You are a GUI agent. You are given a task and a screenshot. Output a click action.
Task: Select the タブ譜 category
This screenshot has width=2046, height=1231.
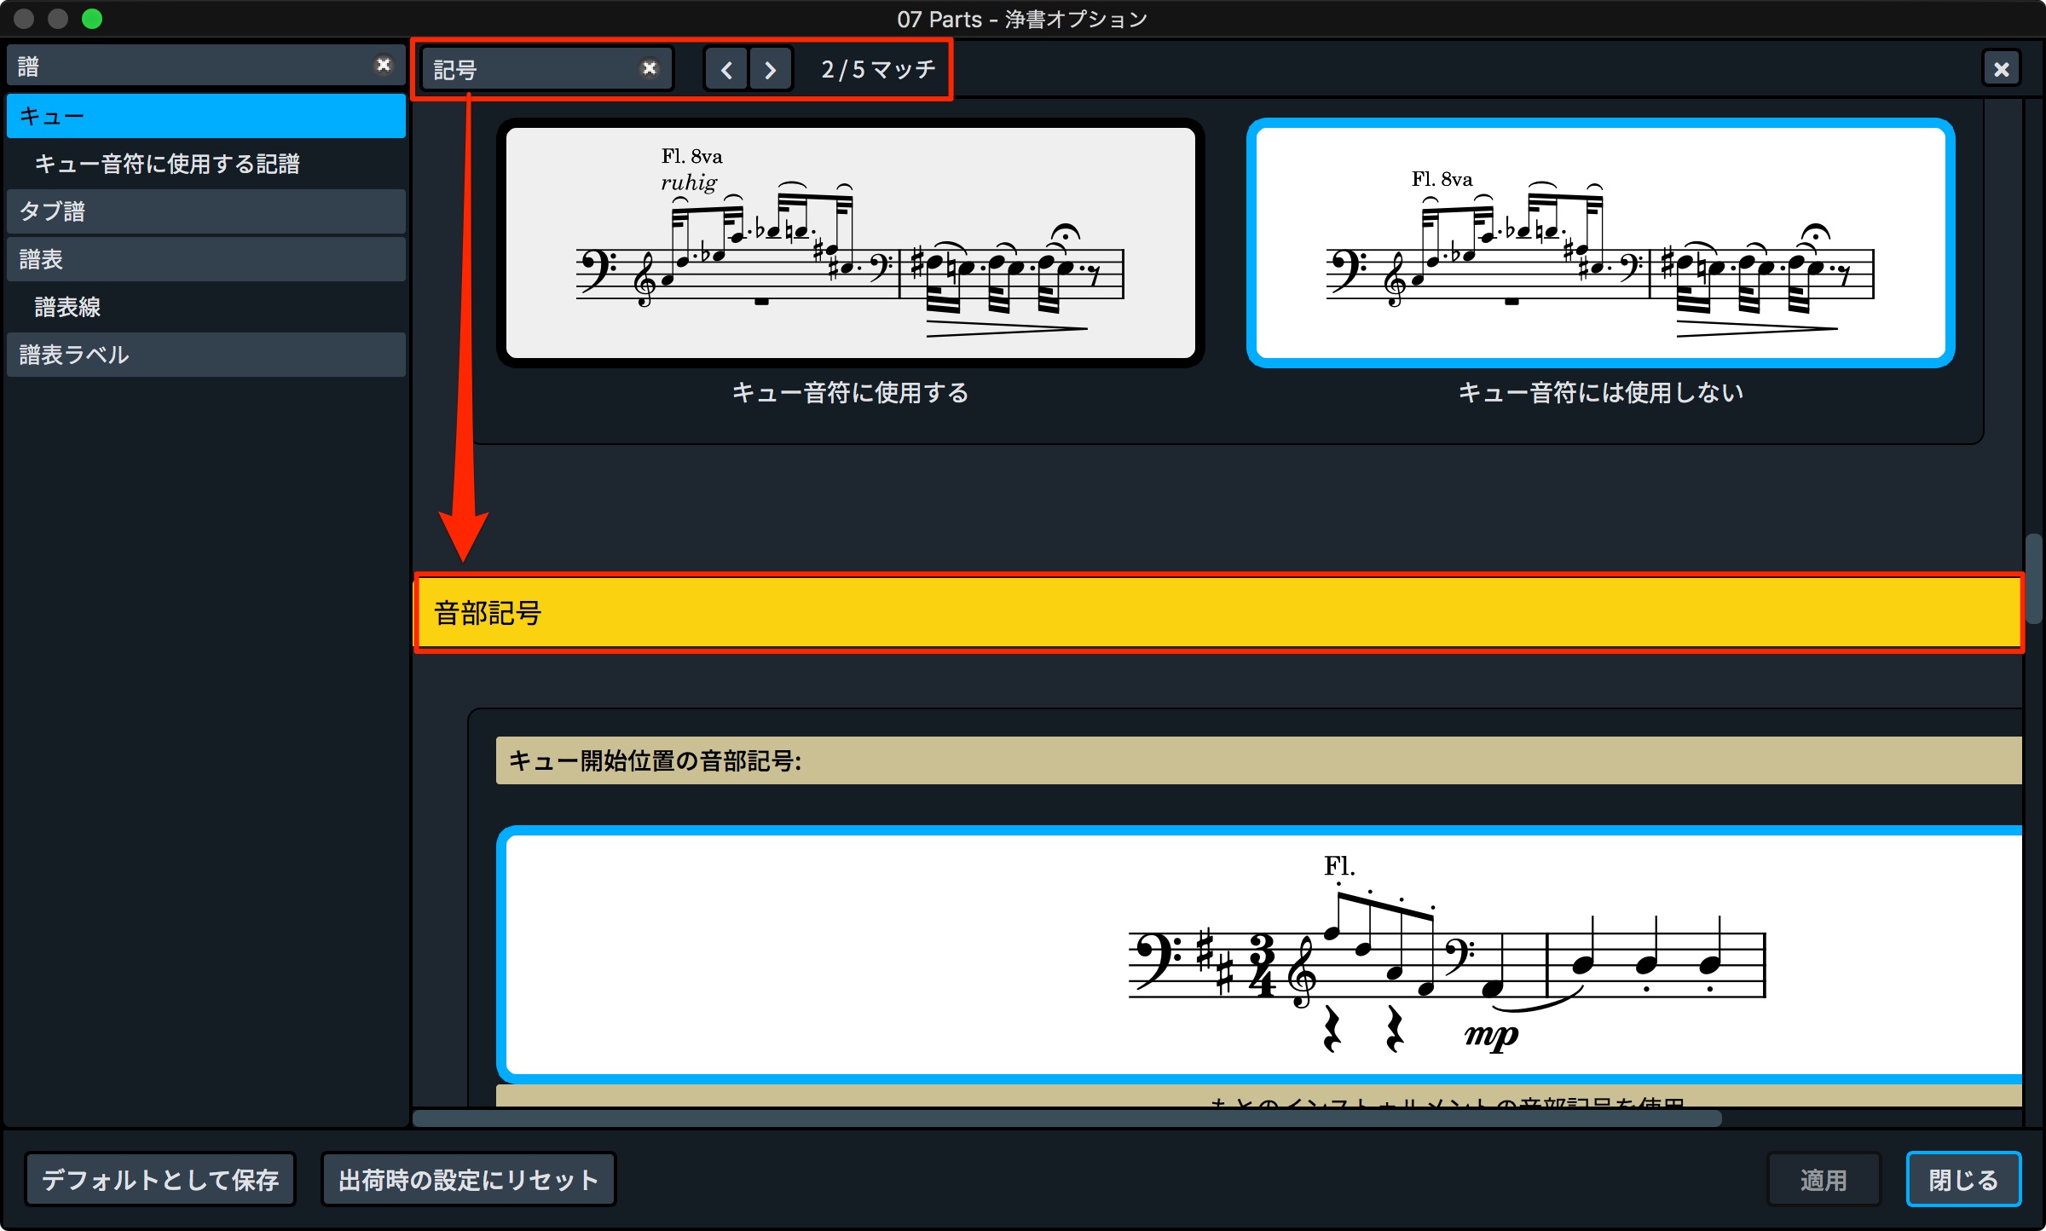205,211
